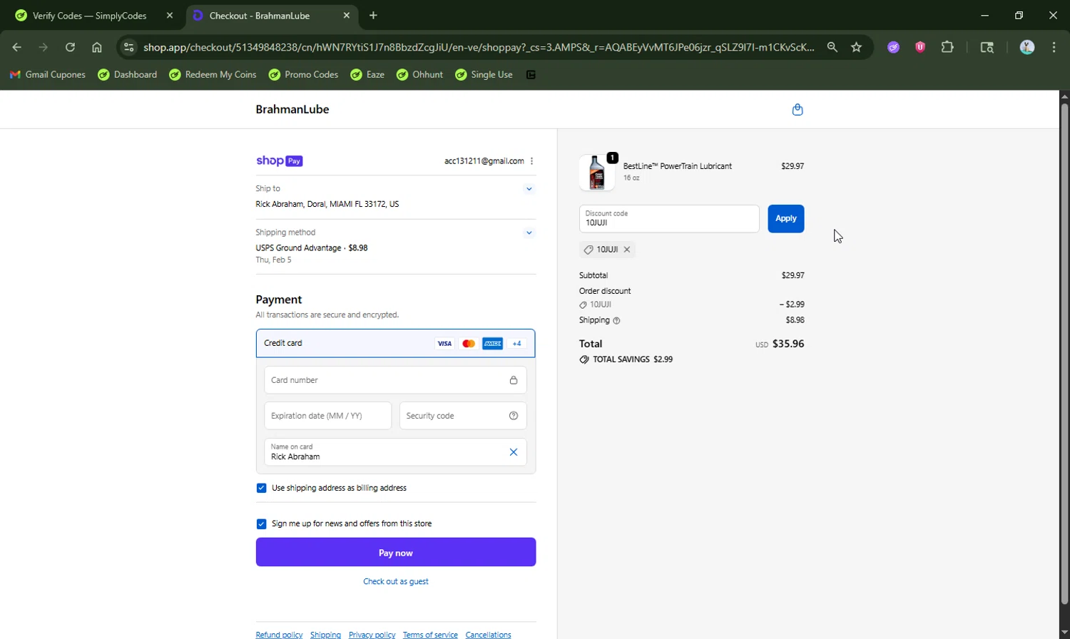Open Gmail Cupones bookmark

(x=47, y=75)
